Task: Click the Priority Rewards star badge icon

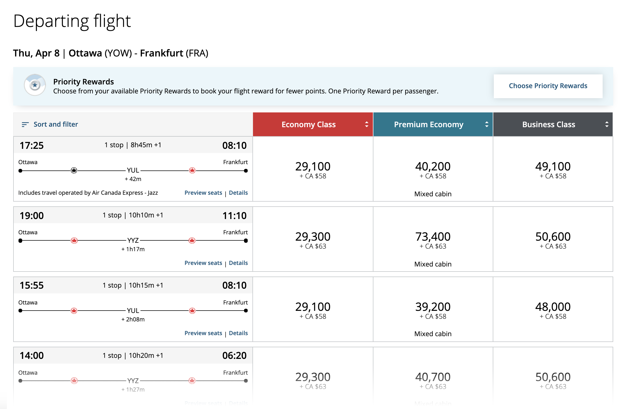Action: tap(35, 85)
